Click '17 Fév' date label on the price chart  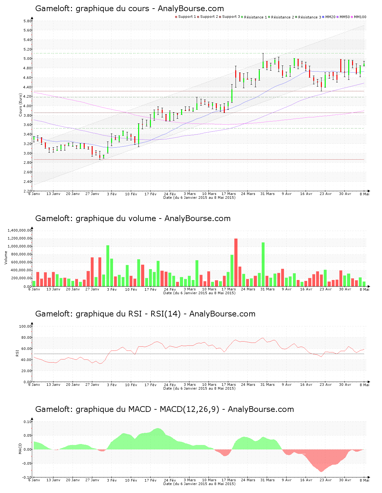(x=151, y=194)
